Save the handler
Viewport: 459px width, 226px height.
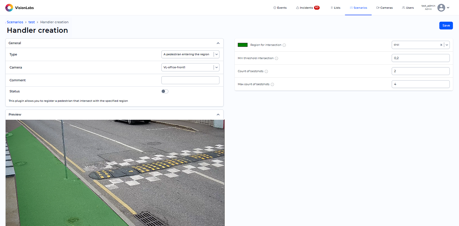[446, 26]
